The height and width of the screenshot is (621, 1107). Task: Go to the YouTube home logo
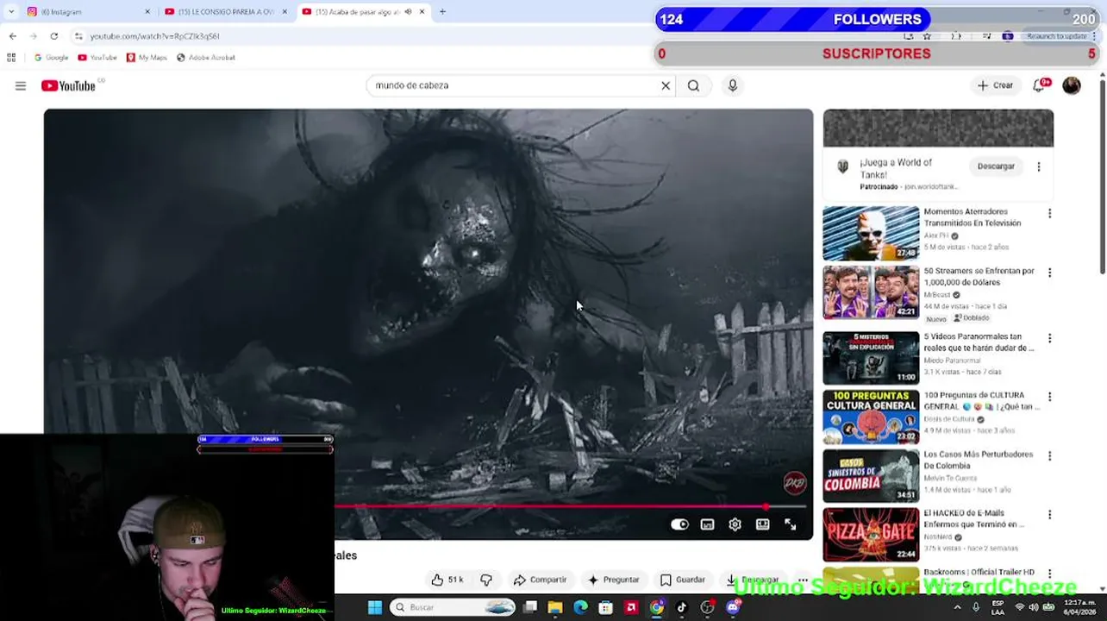pyautogui.click(x=68, y=85)
